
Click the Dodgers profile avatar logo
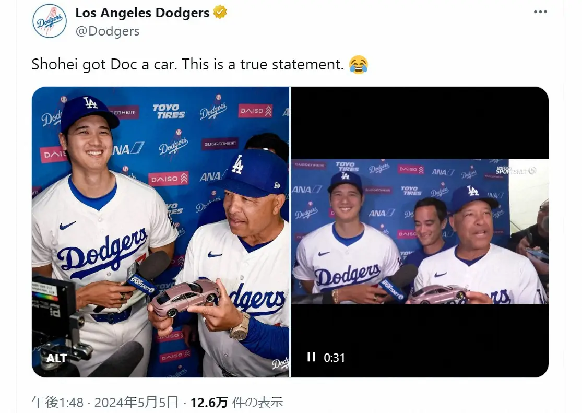(50, 21)
